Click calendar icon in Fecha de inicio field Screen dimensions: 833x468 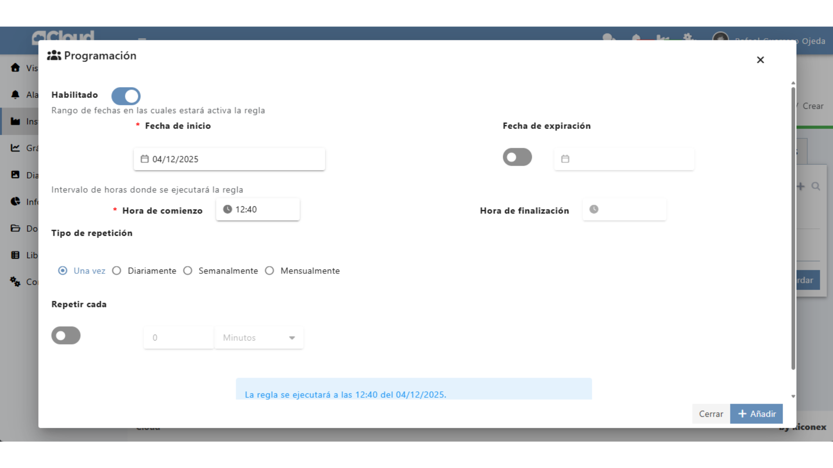[144, 159]
